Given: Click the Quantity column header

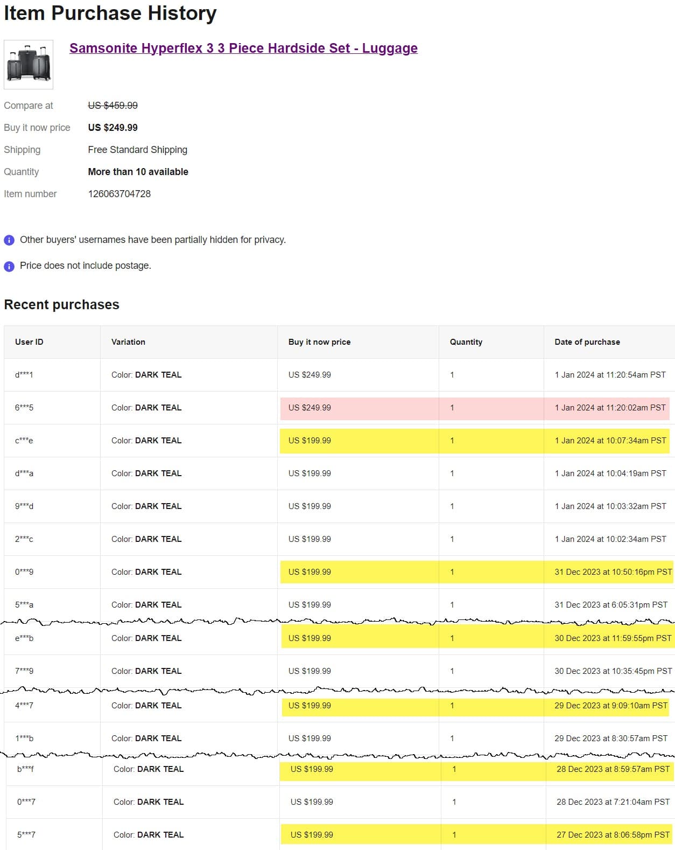Looking at the screenshot, I should click(466, 342).
